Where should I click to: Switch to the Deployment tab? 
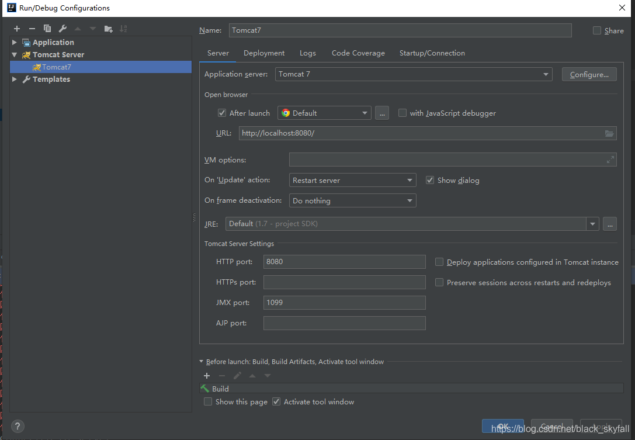(264, 53)
